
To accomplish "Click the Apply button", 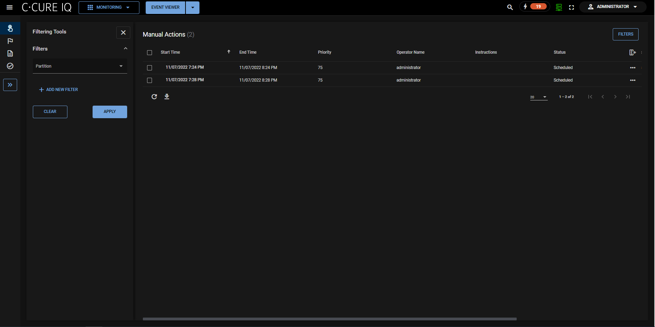I will coord(110,112).
